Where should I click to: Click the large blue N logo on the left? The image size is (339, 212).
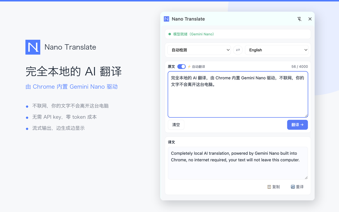pyautogui.click(x=33, y=47)
